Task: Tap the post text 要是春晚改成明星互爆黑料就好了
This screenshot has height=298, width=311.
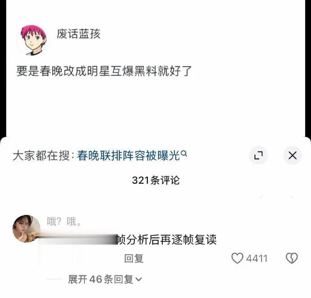Action: coord(104,71)
